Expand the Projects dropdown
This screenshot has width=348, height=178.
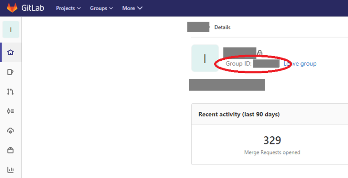pos(68,8)
